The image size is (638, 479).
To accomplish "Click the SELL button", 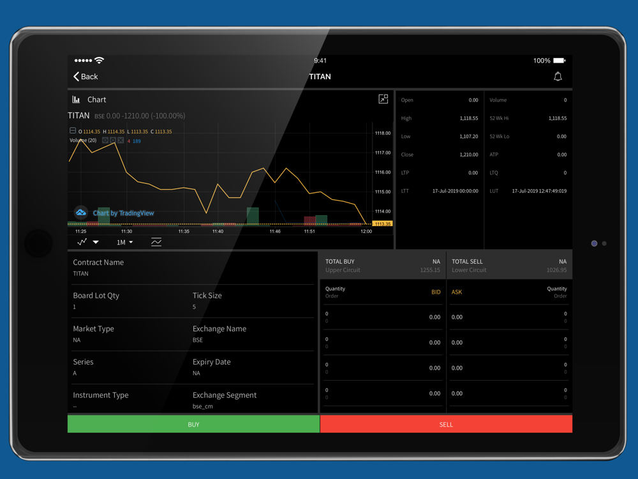I will tap(447, 425).
